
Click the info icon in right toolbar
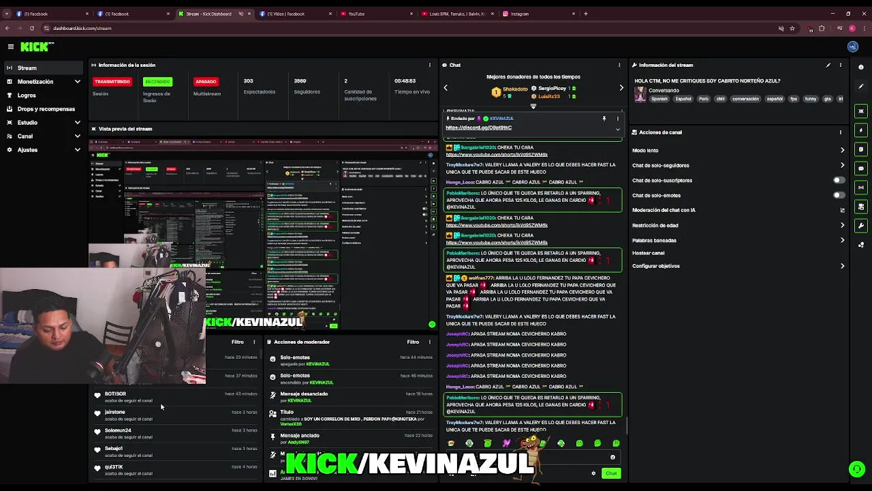(x=861, y=67)
